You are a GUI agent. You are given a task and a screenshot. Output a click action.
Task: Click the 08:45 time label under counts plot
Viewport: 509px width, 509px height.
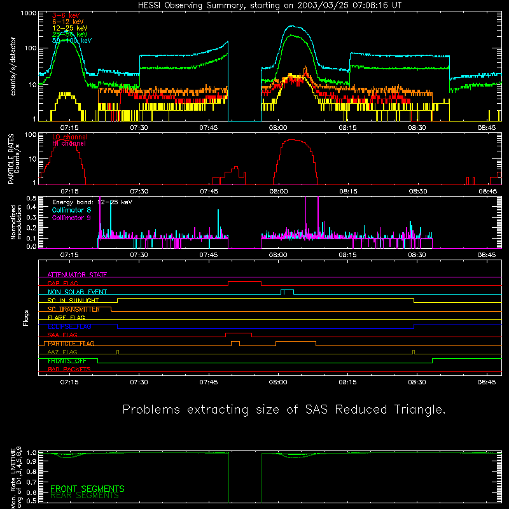487,128
